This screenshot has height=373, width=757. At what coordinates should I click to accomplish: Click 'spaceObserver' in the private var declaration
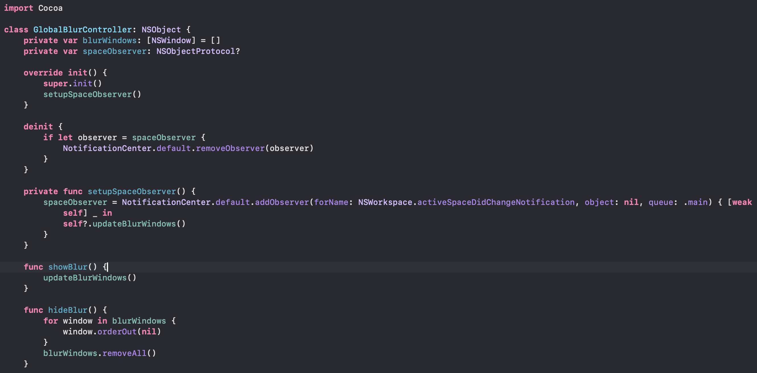click(x=115, y=51)
